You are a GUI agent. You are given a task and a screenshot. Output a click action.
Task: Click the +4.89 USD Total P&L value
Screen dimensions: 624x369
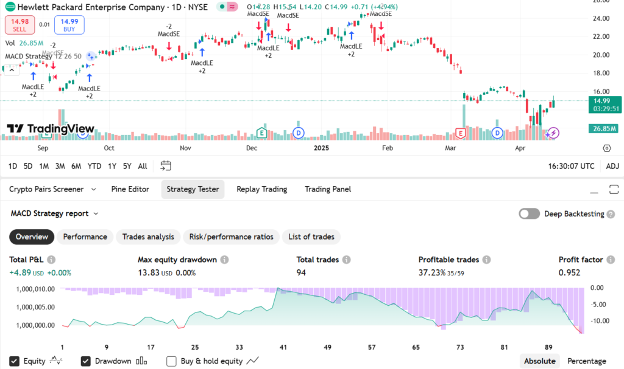click(x=27, y=273)
